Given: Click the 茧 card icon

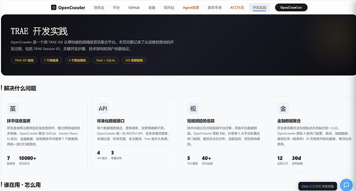Looking at the screenshot, I should coord(13,108).
